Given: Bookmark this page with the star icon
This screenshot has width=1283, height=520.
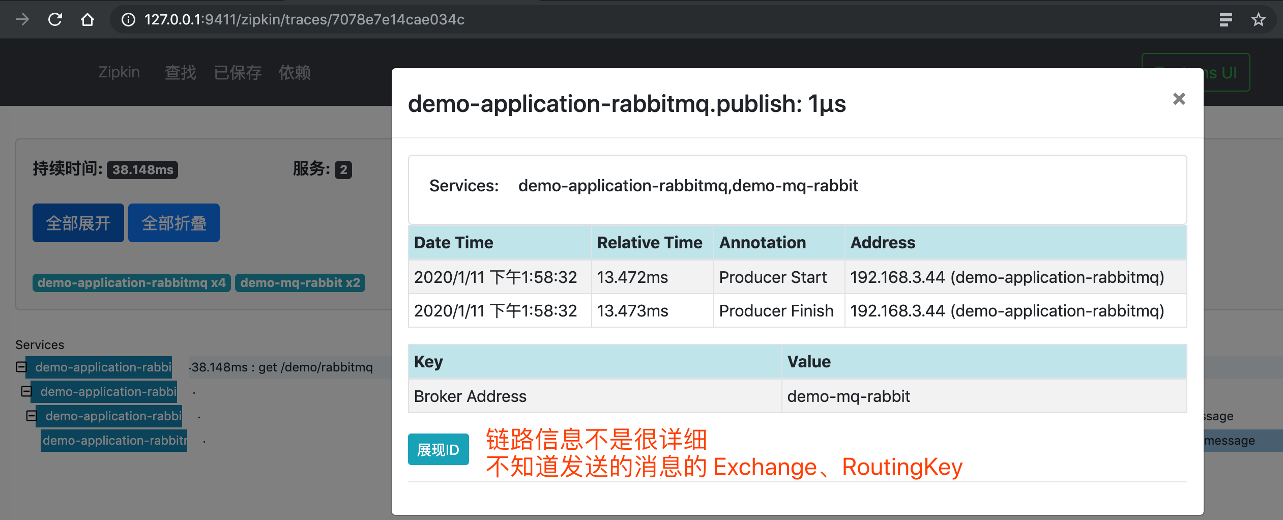Looking at the screenshot, I should pyautogui.click(x=1258, y=19).
